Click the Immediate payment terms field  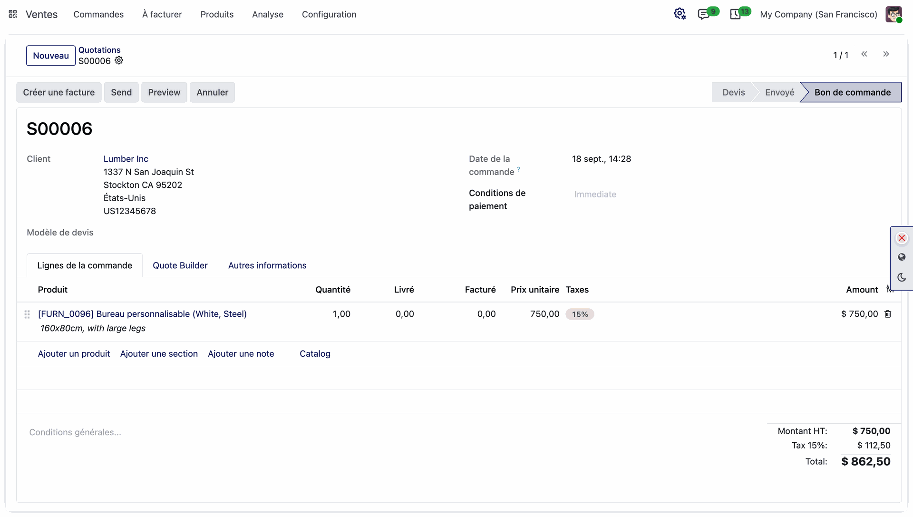732,194
